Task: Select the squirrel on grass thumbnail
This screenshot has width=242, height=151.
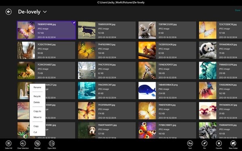Action: (26, 70)
